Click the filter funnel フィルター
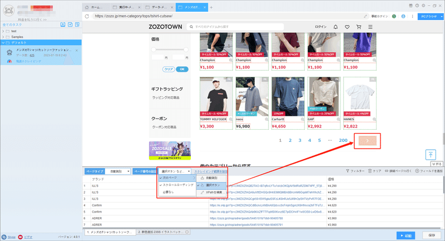The height and width of the screenshot is (241, 445). 355,171
